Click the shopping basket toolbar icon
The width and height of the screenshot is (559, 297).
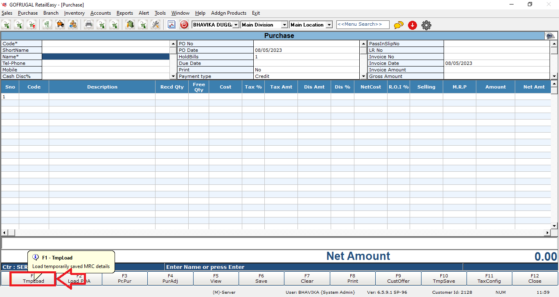point(60,25)
